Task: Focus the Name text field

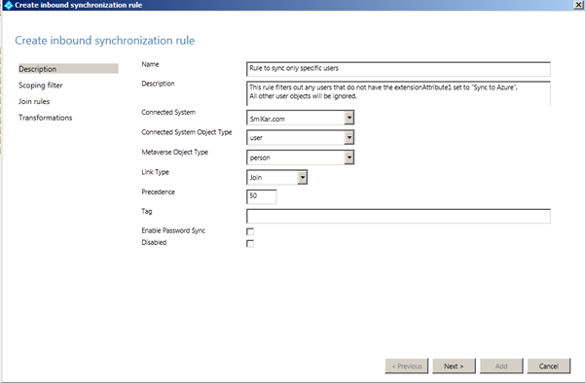Action: click(398, 69)
